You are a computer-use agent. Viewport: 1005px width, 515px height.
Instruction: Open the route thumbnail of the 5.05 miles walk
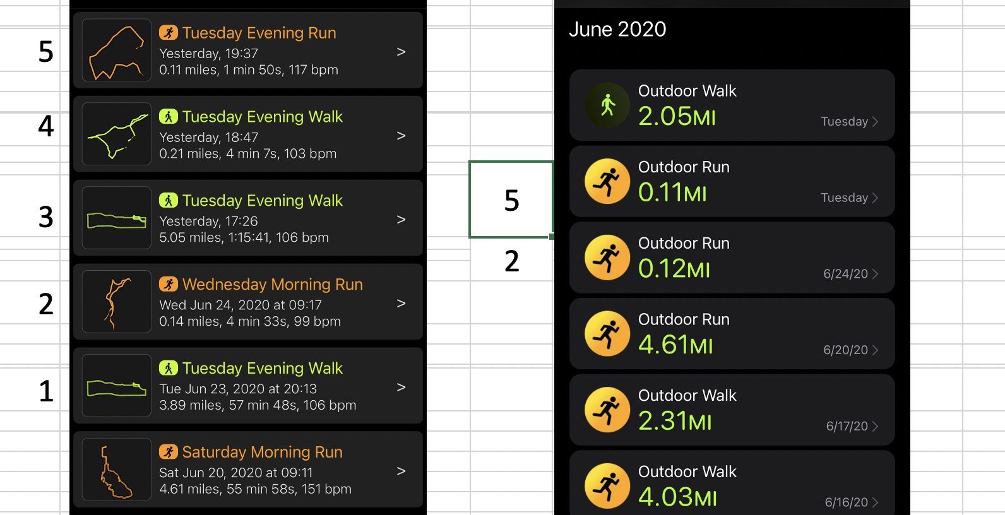tap(117, 218)
